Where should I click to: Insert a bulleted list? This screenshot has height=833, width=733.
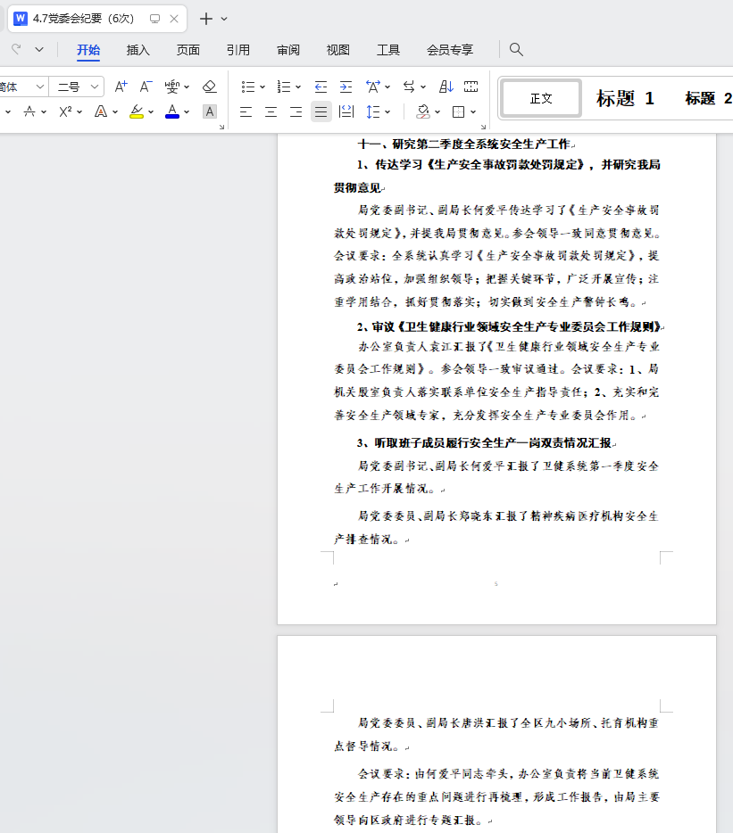point(247,87)
